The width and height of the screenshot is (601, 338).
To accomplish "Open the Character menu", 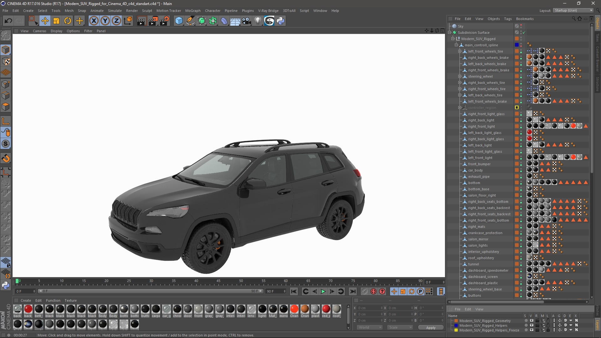I will (213, 11).
